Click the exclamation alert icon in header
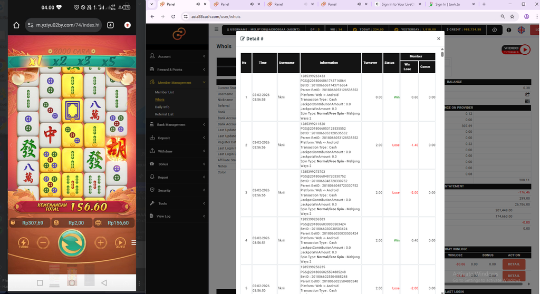540x294 pixels. point(509,30)
